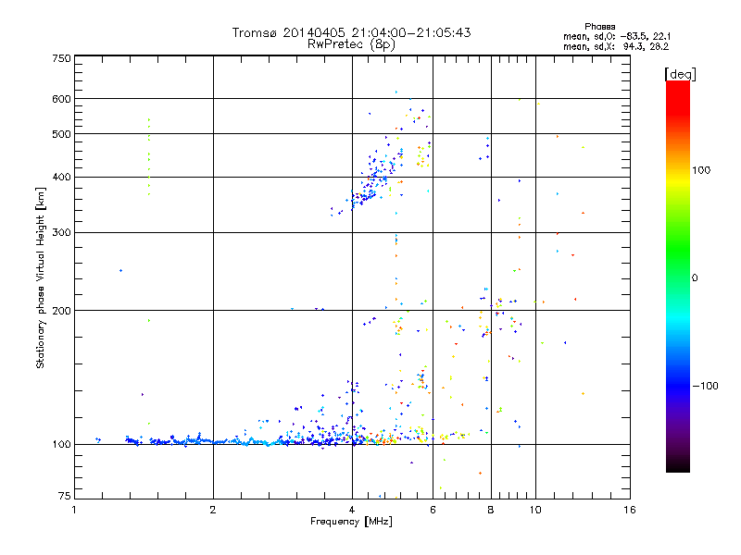Click x-axis tick label "4"

[352, 510]
